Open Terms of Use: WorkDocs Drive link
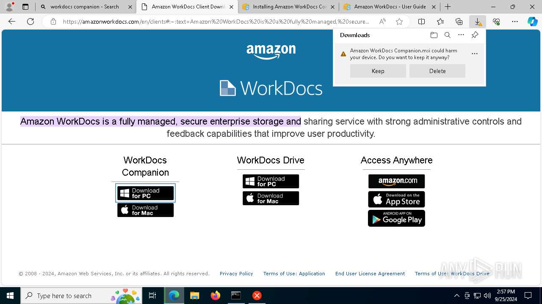Image resolution: width=542 pixels, height=304 pixels. pos(452,274)
